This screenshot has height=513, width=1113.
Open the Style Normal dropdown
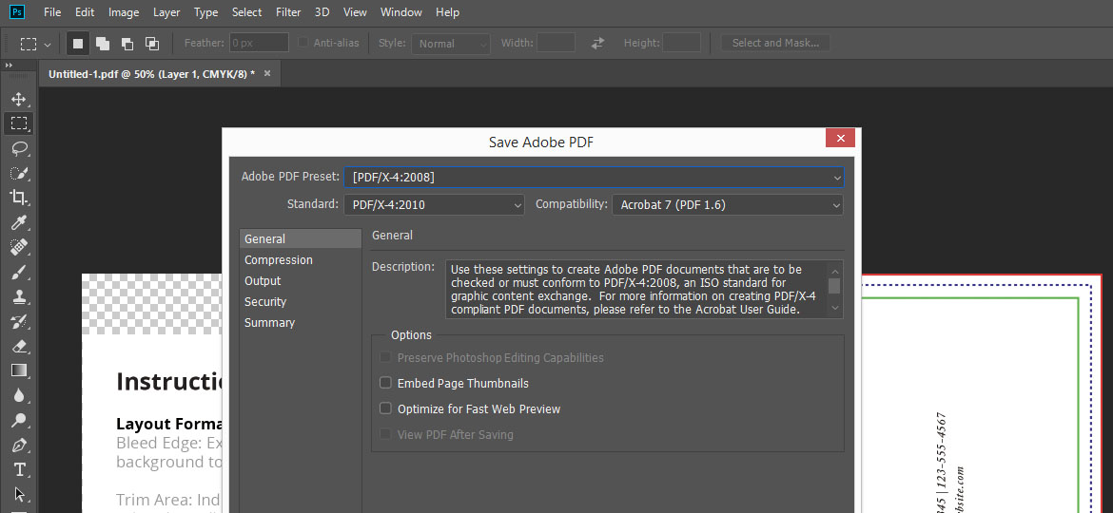click(x=451, y=43)
